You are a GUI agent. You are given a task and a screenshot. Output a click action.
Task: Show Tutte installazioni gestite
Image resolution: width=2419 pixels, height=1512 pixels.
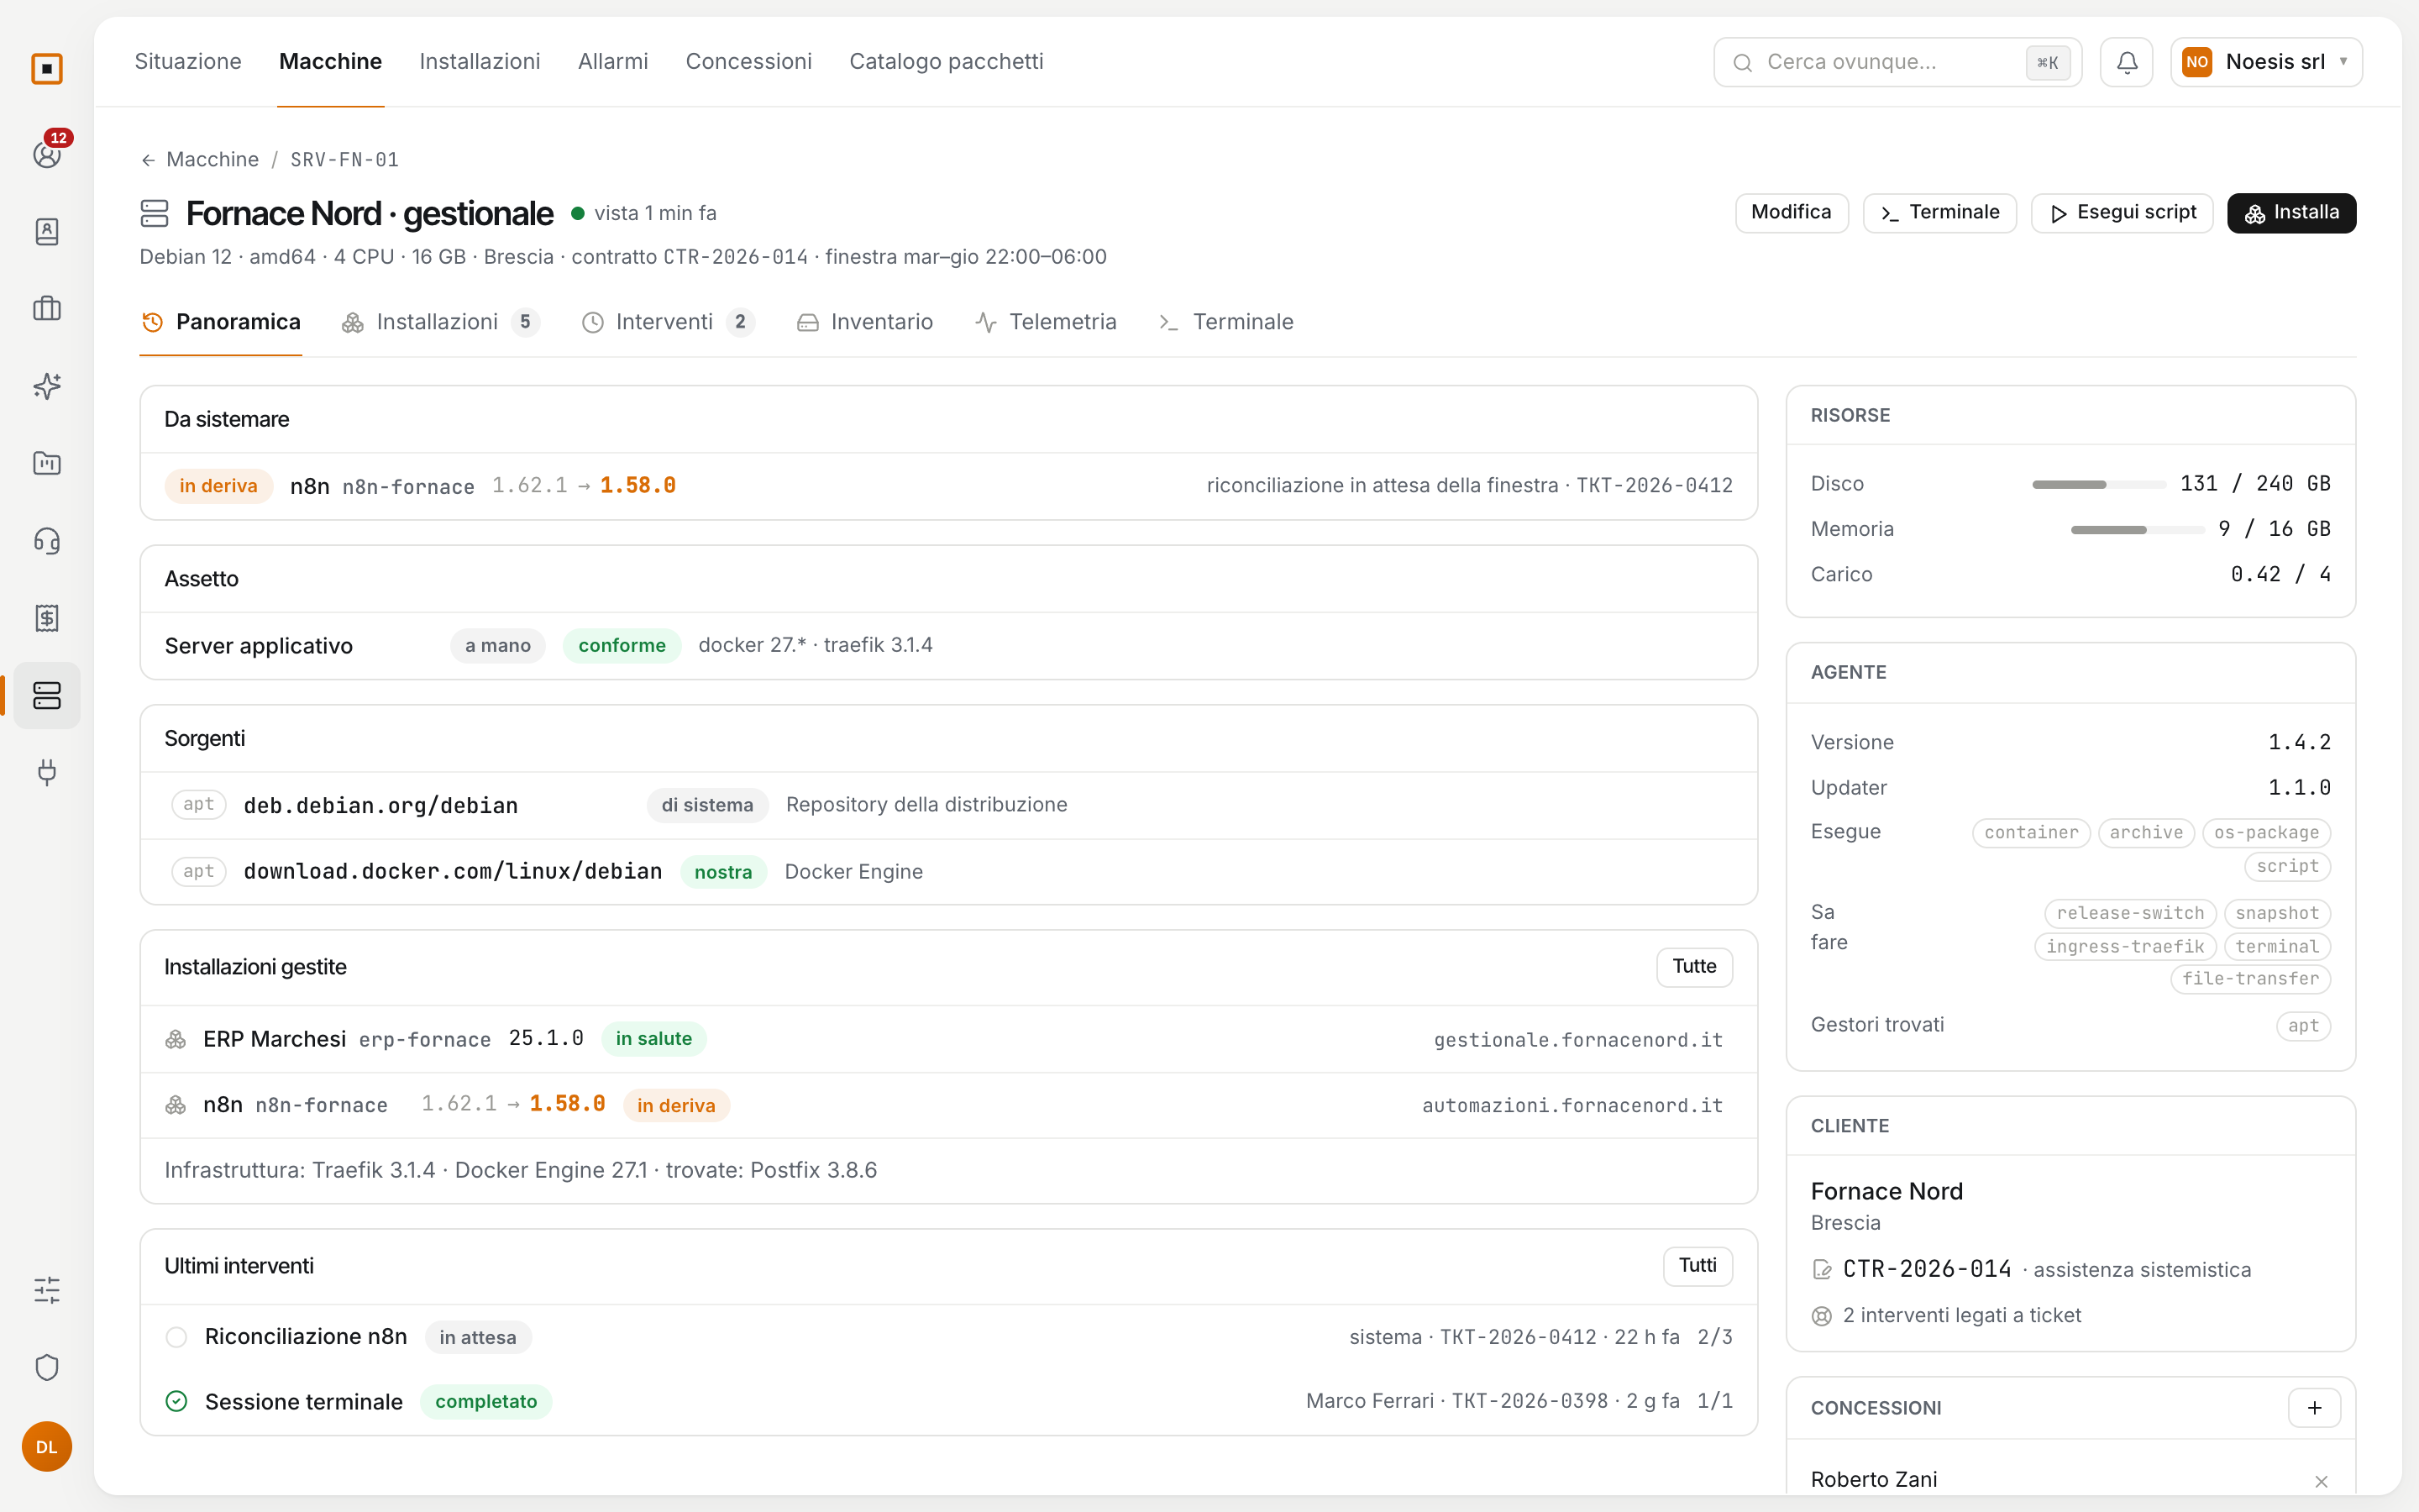click(x=1694, y=967)
